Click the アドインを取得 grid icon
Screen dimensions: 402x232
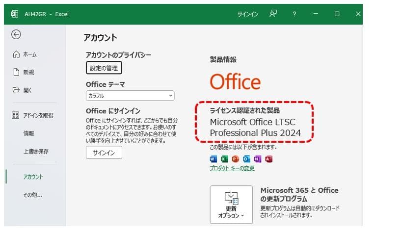(15, 115)
